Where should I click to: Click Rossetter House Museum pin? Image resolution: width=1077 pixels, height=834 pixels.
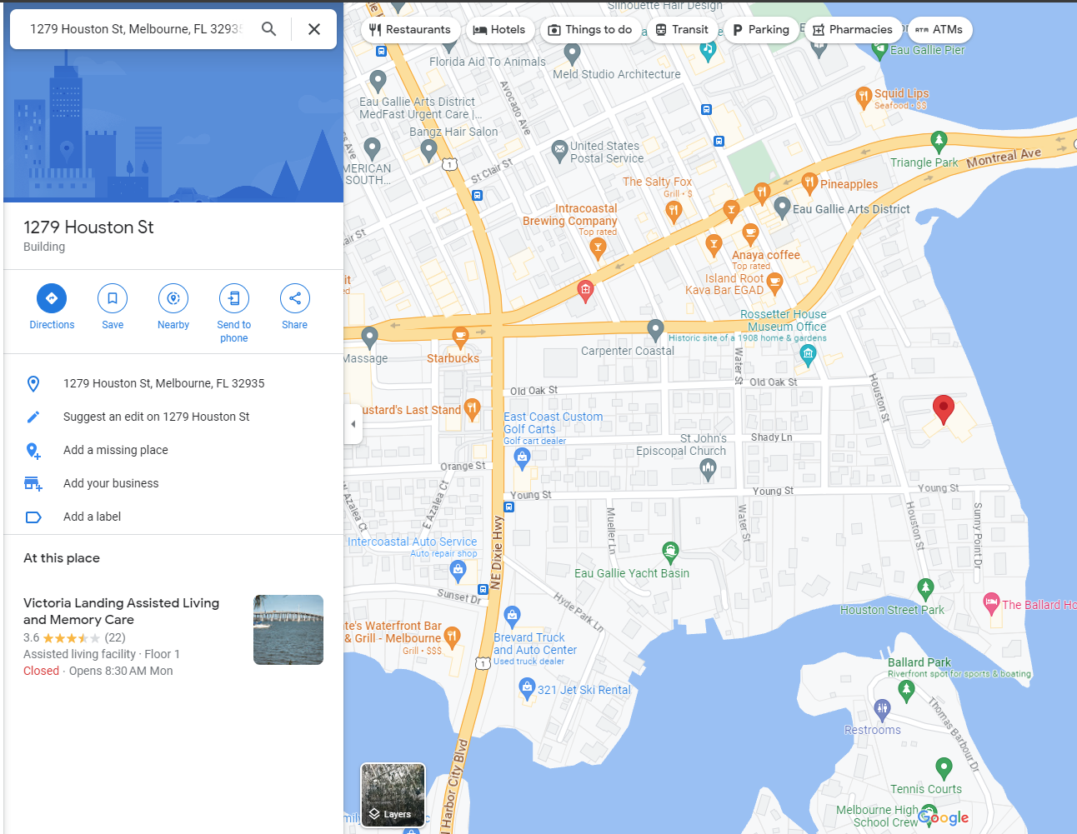click(x=808, y=355)
